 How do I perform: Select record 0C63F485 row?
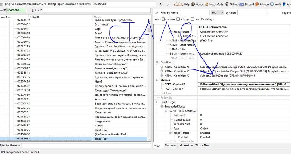(74, 77)
